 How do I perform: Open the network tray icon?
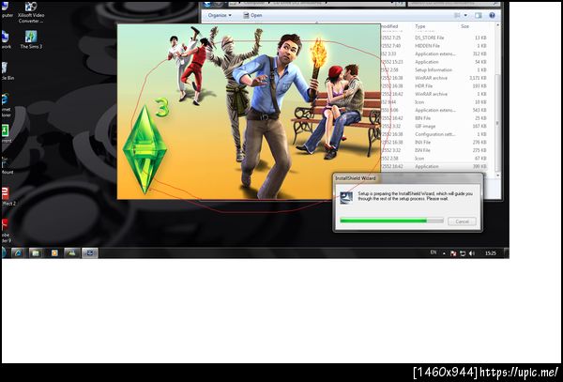click(463, 253)
